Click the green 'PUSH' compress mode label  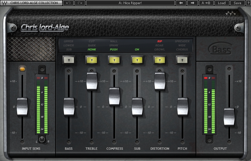coord(114,49)
